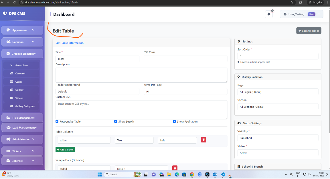Click the green Add Column button
The height and width of the screenshot is (179, 330).
click(65, 150)
